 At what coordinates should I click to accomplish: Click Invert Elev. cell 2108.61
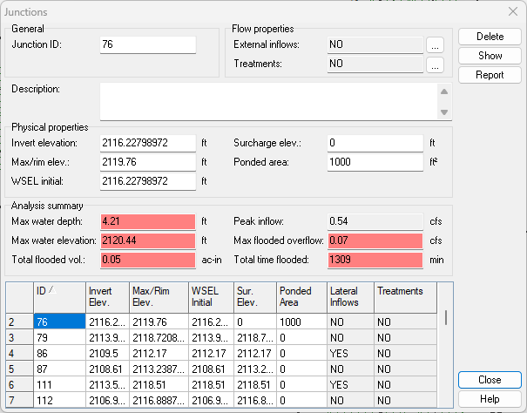[x=107, y=369]
